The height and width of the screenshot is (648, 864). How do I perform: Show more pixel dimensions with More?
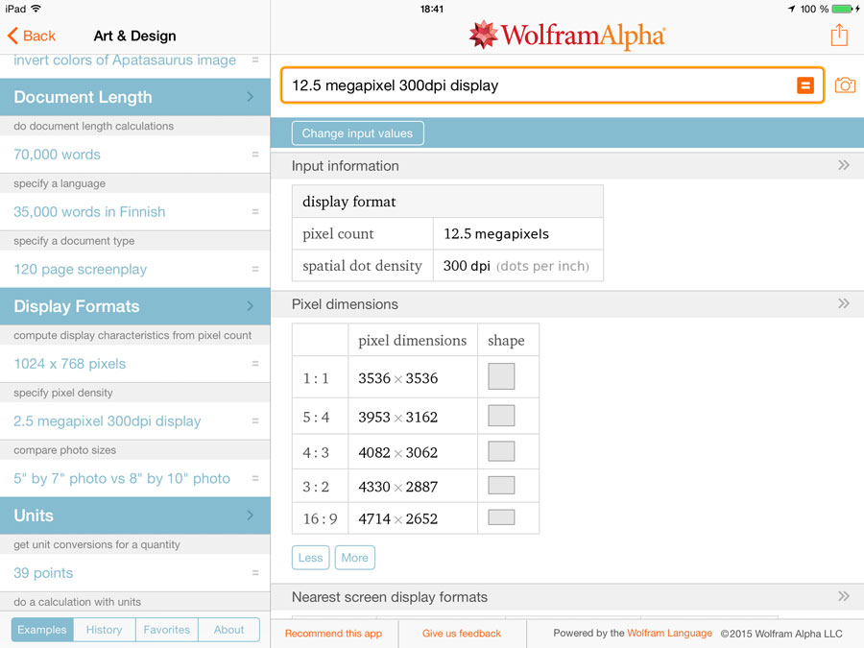point(355,558)
